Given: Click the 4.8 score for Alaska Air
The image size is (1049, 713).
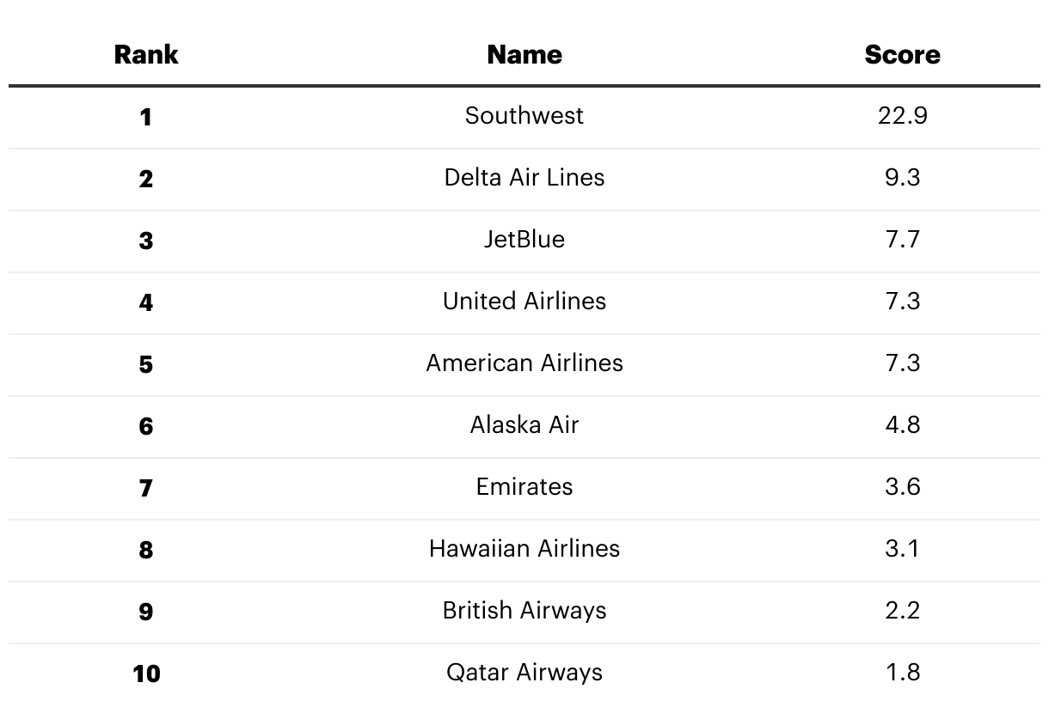Looking at the screenshot, I should coord(902,425).
